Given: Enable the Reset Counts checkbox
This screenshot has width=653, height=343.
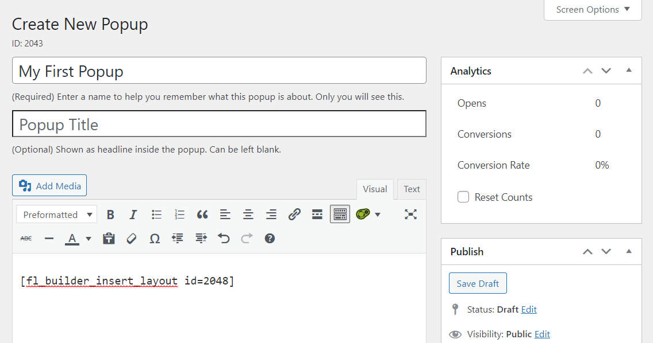Looking at the screenshot, I should click(463, 197).
